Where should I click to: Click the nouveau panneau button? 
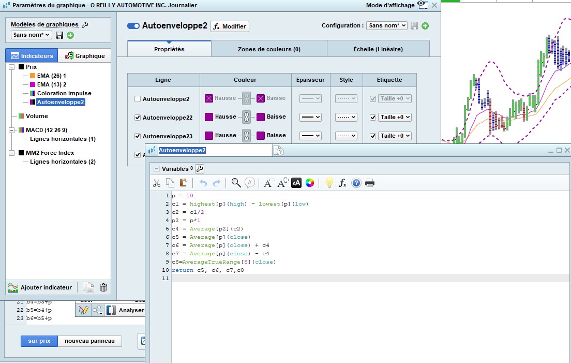point(89,341)
